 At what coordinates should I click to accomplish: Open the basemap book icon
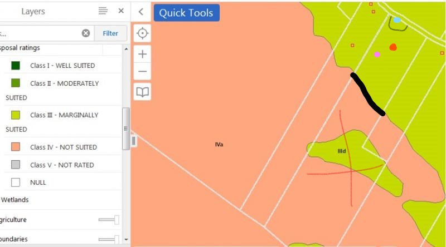tap(142, 92)
